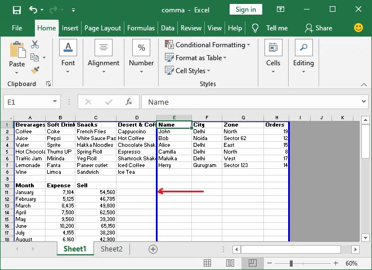
Task: Open Format as Table menu
Action: [196, 57]
